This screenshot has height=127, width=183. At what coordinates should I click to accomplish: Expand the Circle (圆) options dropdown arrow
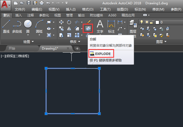pos(28,35)
